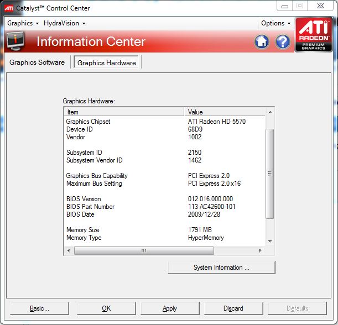338x325 pixels.
Task: Click the Basic... button
Action: click(39, 308)
